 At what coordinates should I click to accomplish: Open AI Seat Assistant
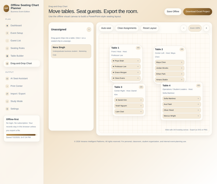[22, 78]
